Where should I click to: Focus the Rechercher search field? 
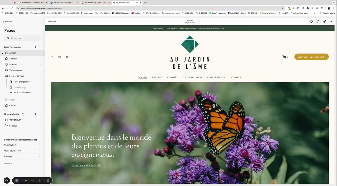point(23,38)
